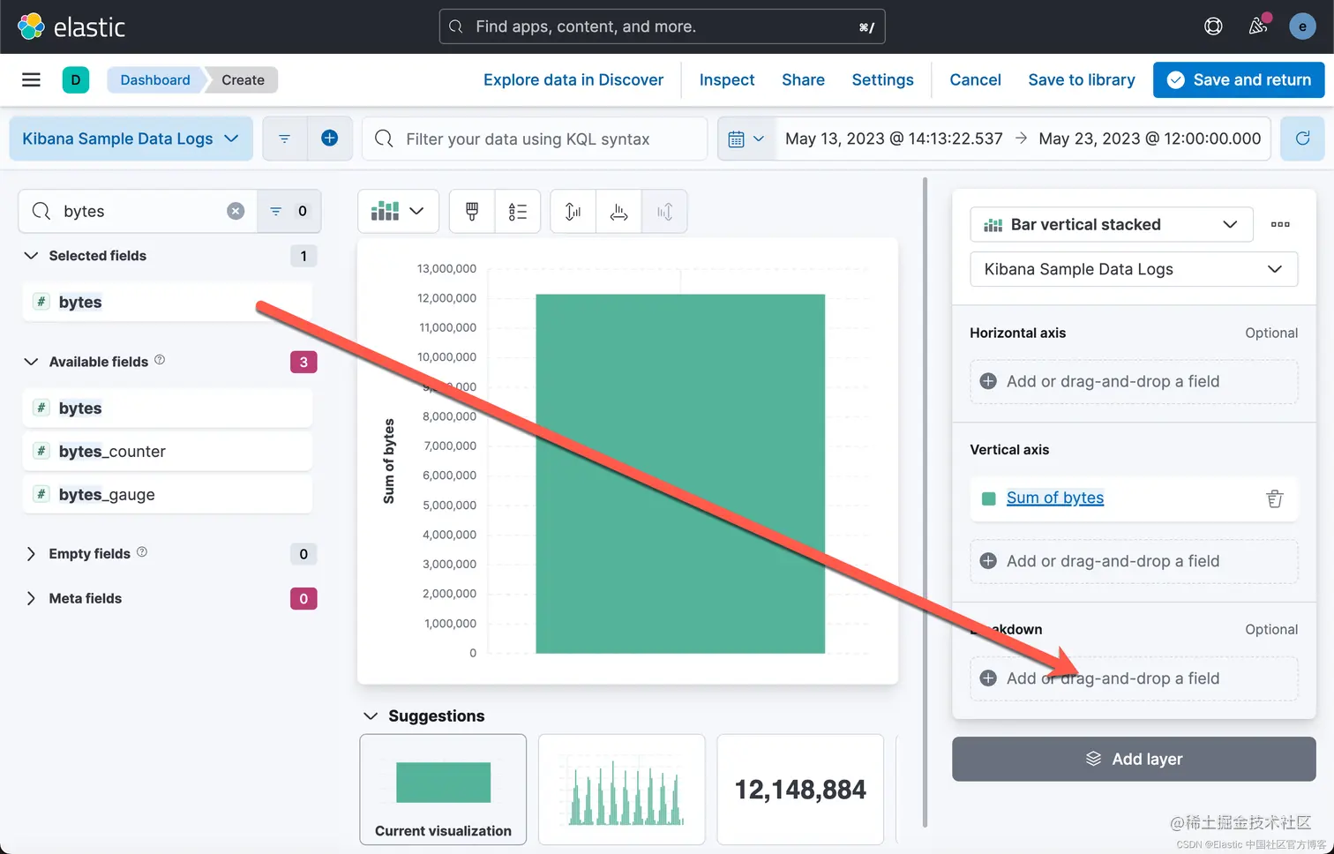Click the filter options icon beside data view
The image size is (1334, 854).
coord(284,139)
